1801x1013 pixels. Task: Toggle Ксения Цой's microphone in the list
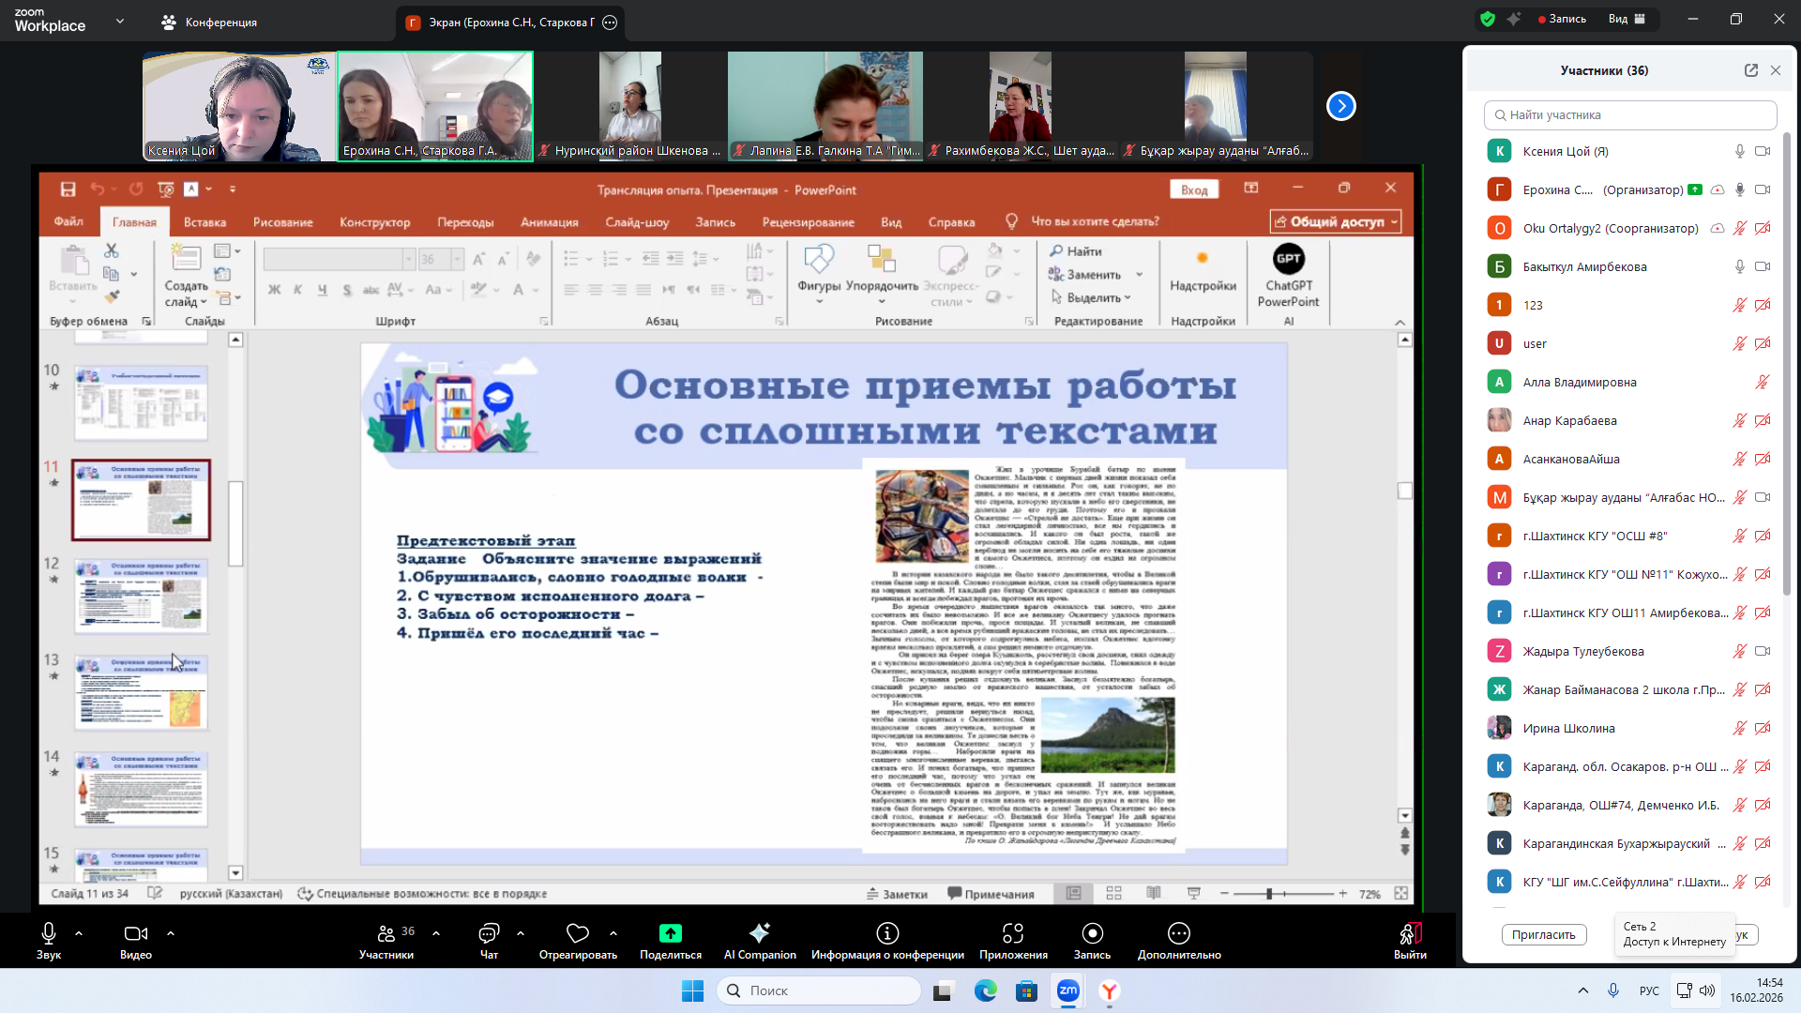click(x=1739, y=151)
